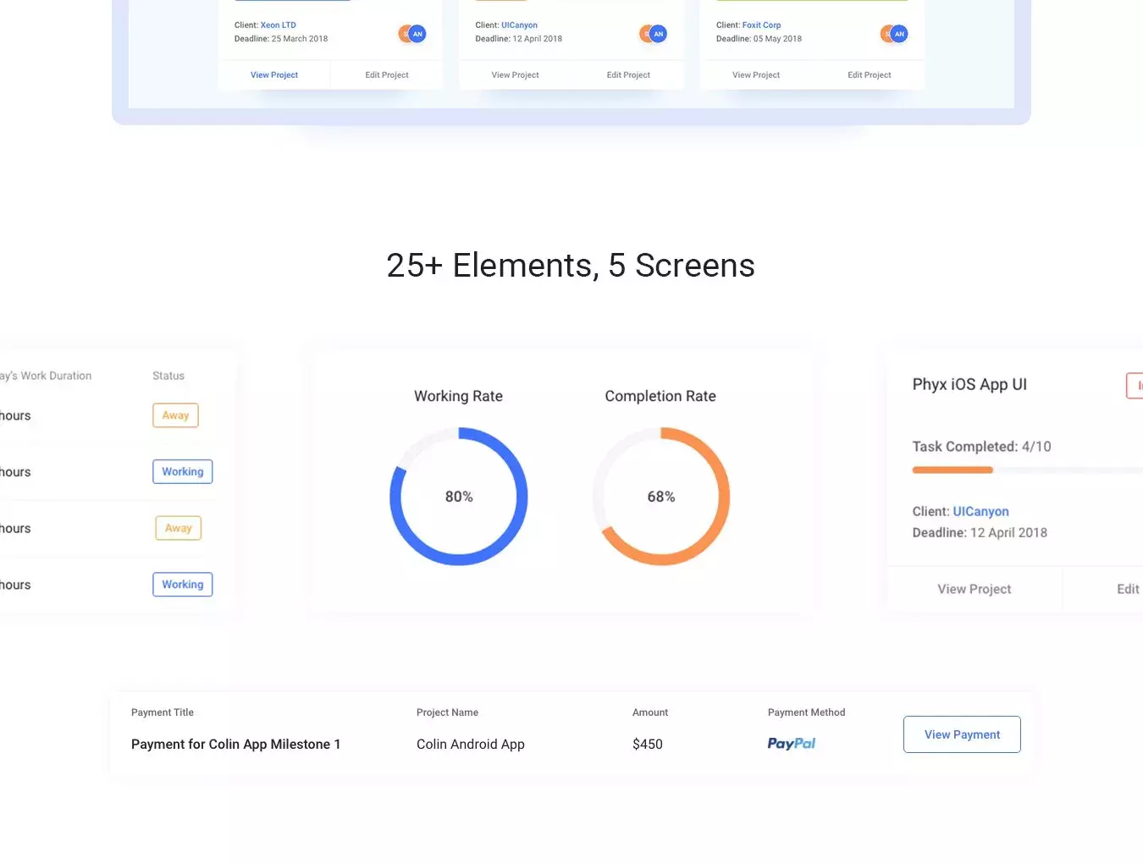Image resolution: width=1143 pixels, height=863 pixels.
Task: Click Edit Project on Foxit Corp card
Action: pyautogui.click(x=870, y=75)
